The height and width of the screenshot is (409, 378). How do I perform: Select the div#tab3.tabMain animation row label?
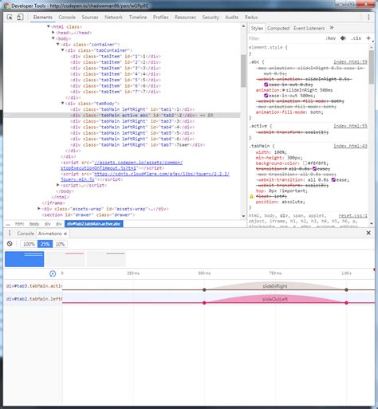pos(33,286)
